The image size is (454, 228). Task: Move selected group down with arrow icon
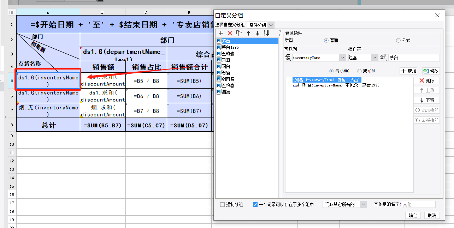point(257,33)
